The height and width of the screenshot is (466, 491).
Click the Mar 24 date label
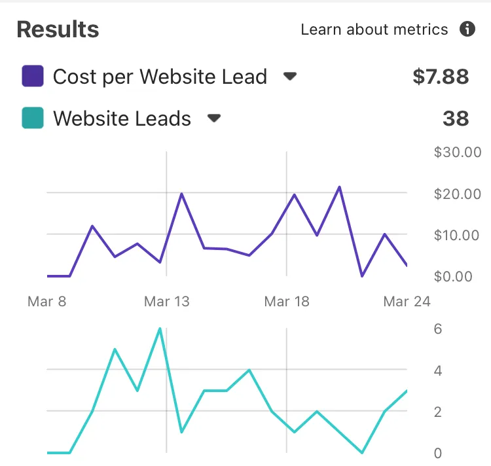[407, 301]
